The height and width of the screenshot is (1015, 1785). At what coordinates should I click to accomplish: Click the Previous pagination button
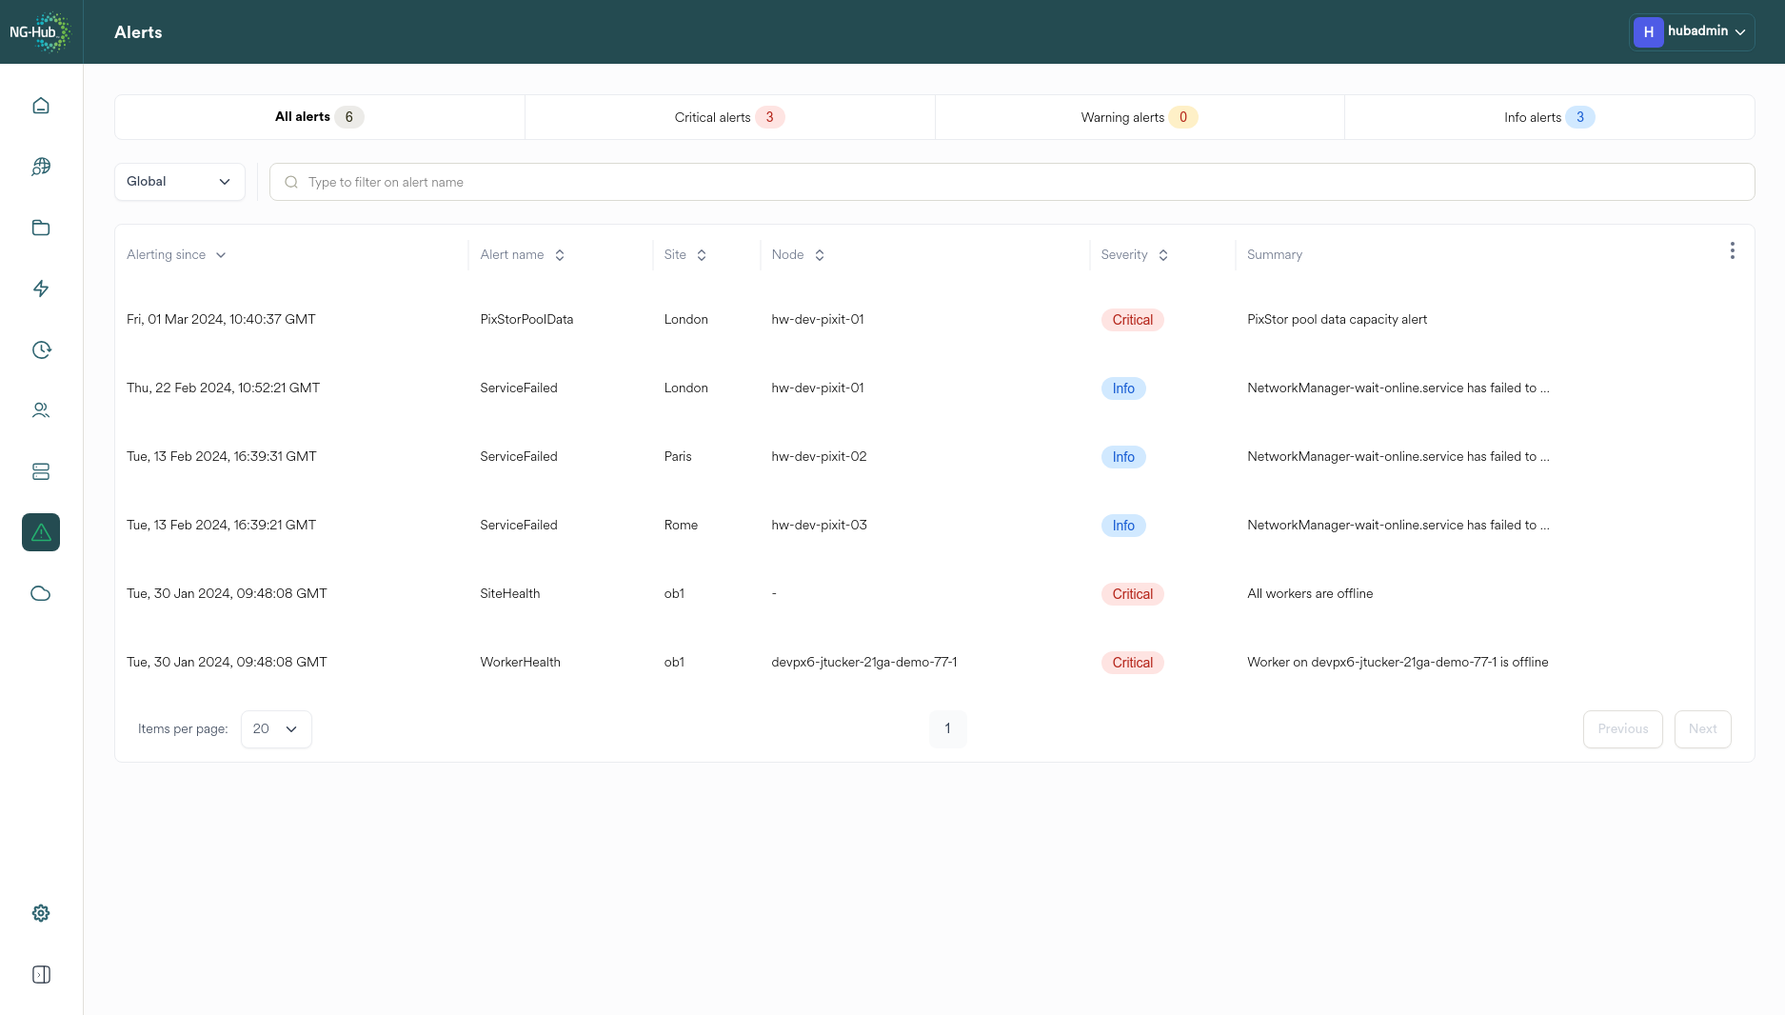click(1622, 728)
